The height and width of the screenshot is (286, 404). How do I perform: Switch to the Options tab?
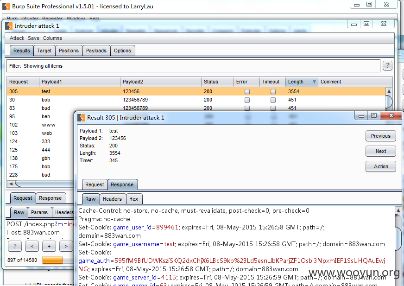pyautogui.click(x=123, y=51)
